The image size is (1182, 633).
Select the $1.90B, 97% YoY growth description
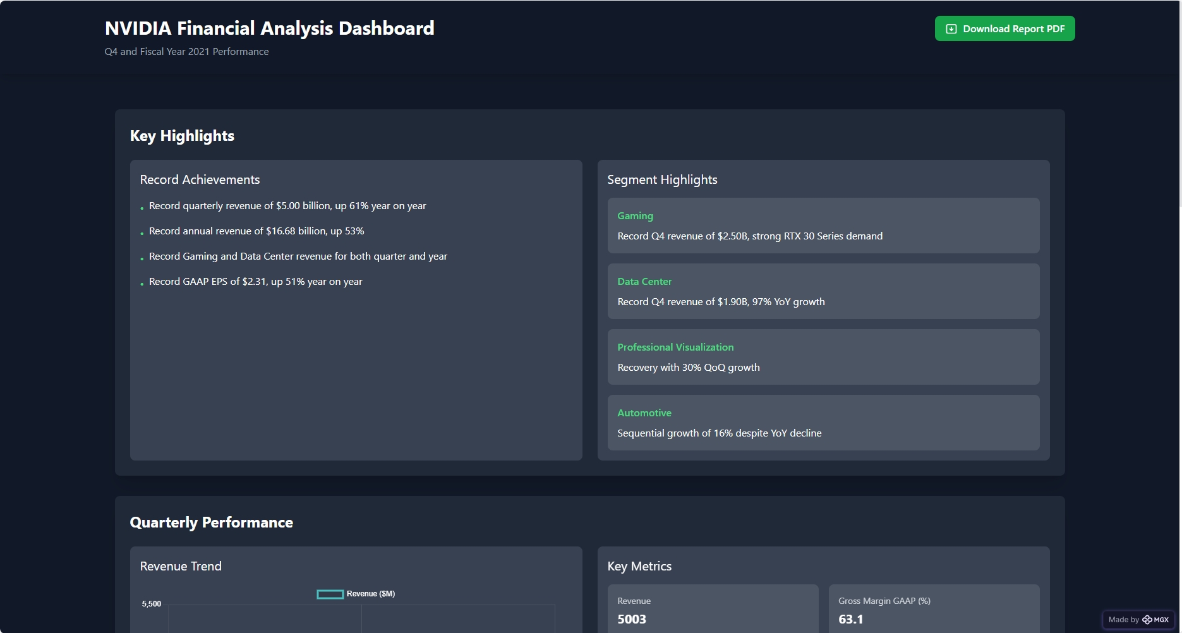click(x=721, y=302)
